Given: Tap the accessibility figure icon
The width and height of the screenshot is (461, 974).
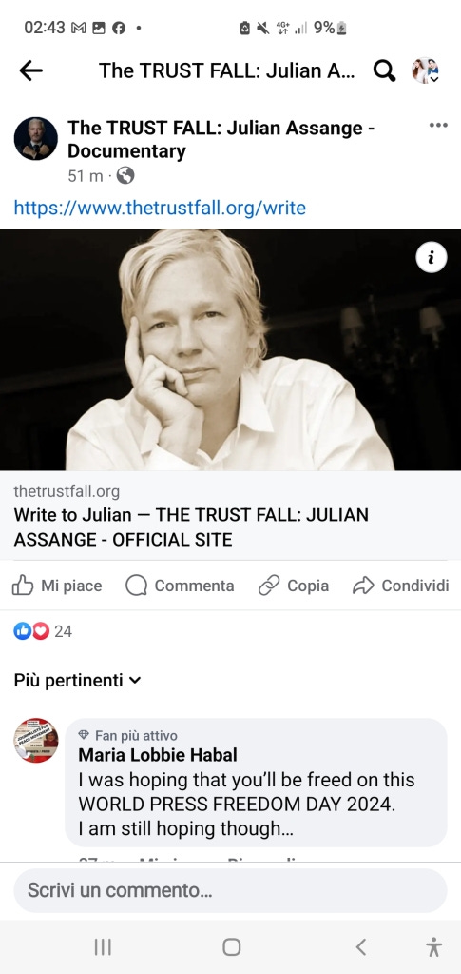Looking at the screenshot, I should point(434,946).
